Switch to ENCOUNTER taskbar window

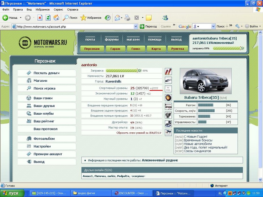132,193
